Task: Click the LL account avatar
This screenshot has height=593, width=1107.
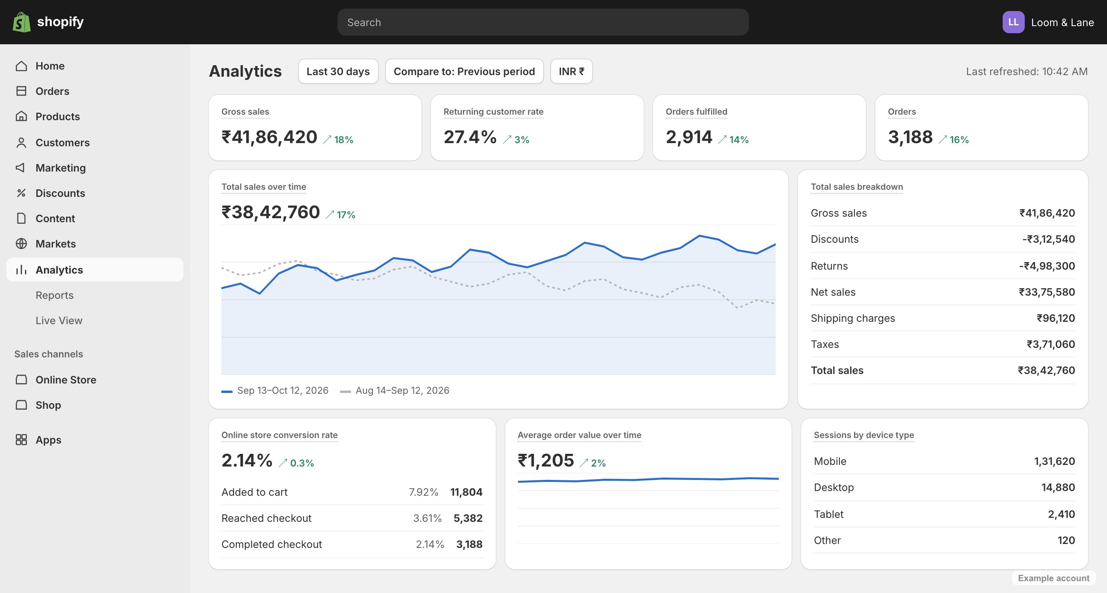Action: [1013, 23]
